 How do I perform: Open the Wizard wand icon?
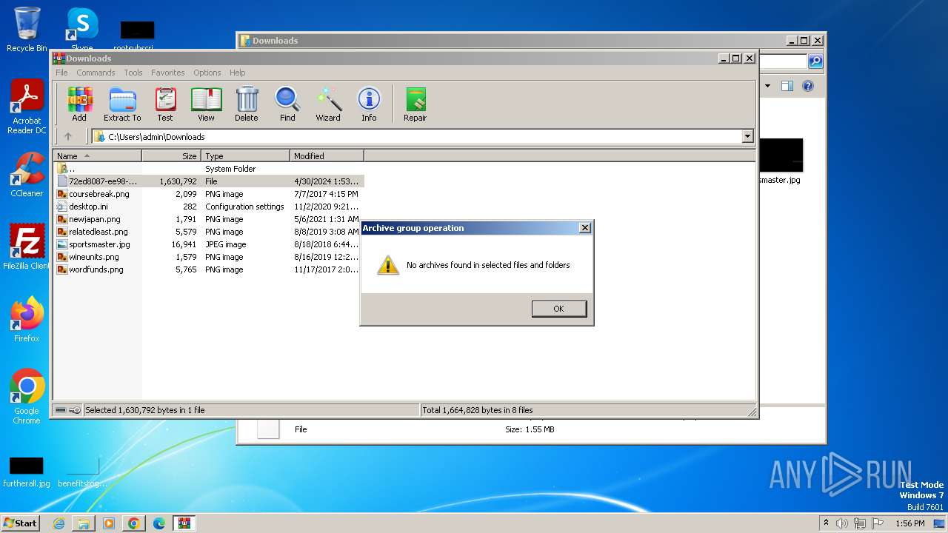(328, 104)
